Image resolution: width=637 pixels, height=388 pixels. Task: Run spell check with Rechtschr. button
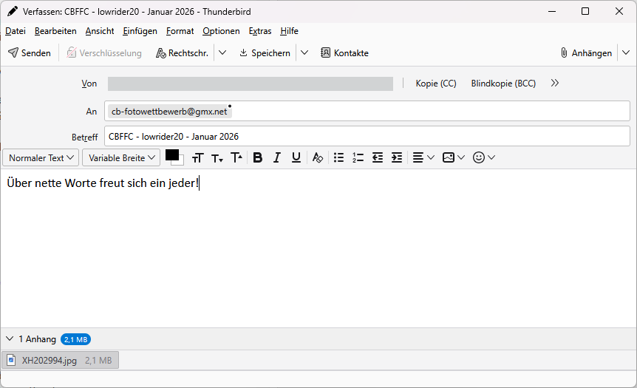point(183,52)
